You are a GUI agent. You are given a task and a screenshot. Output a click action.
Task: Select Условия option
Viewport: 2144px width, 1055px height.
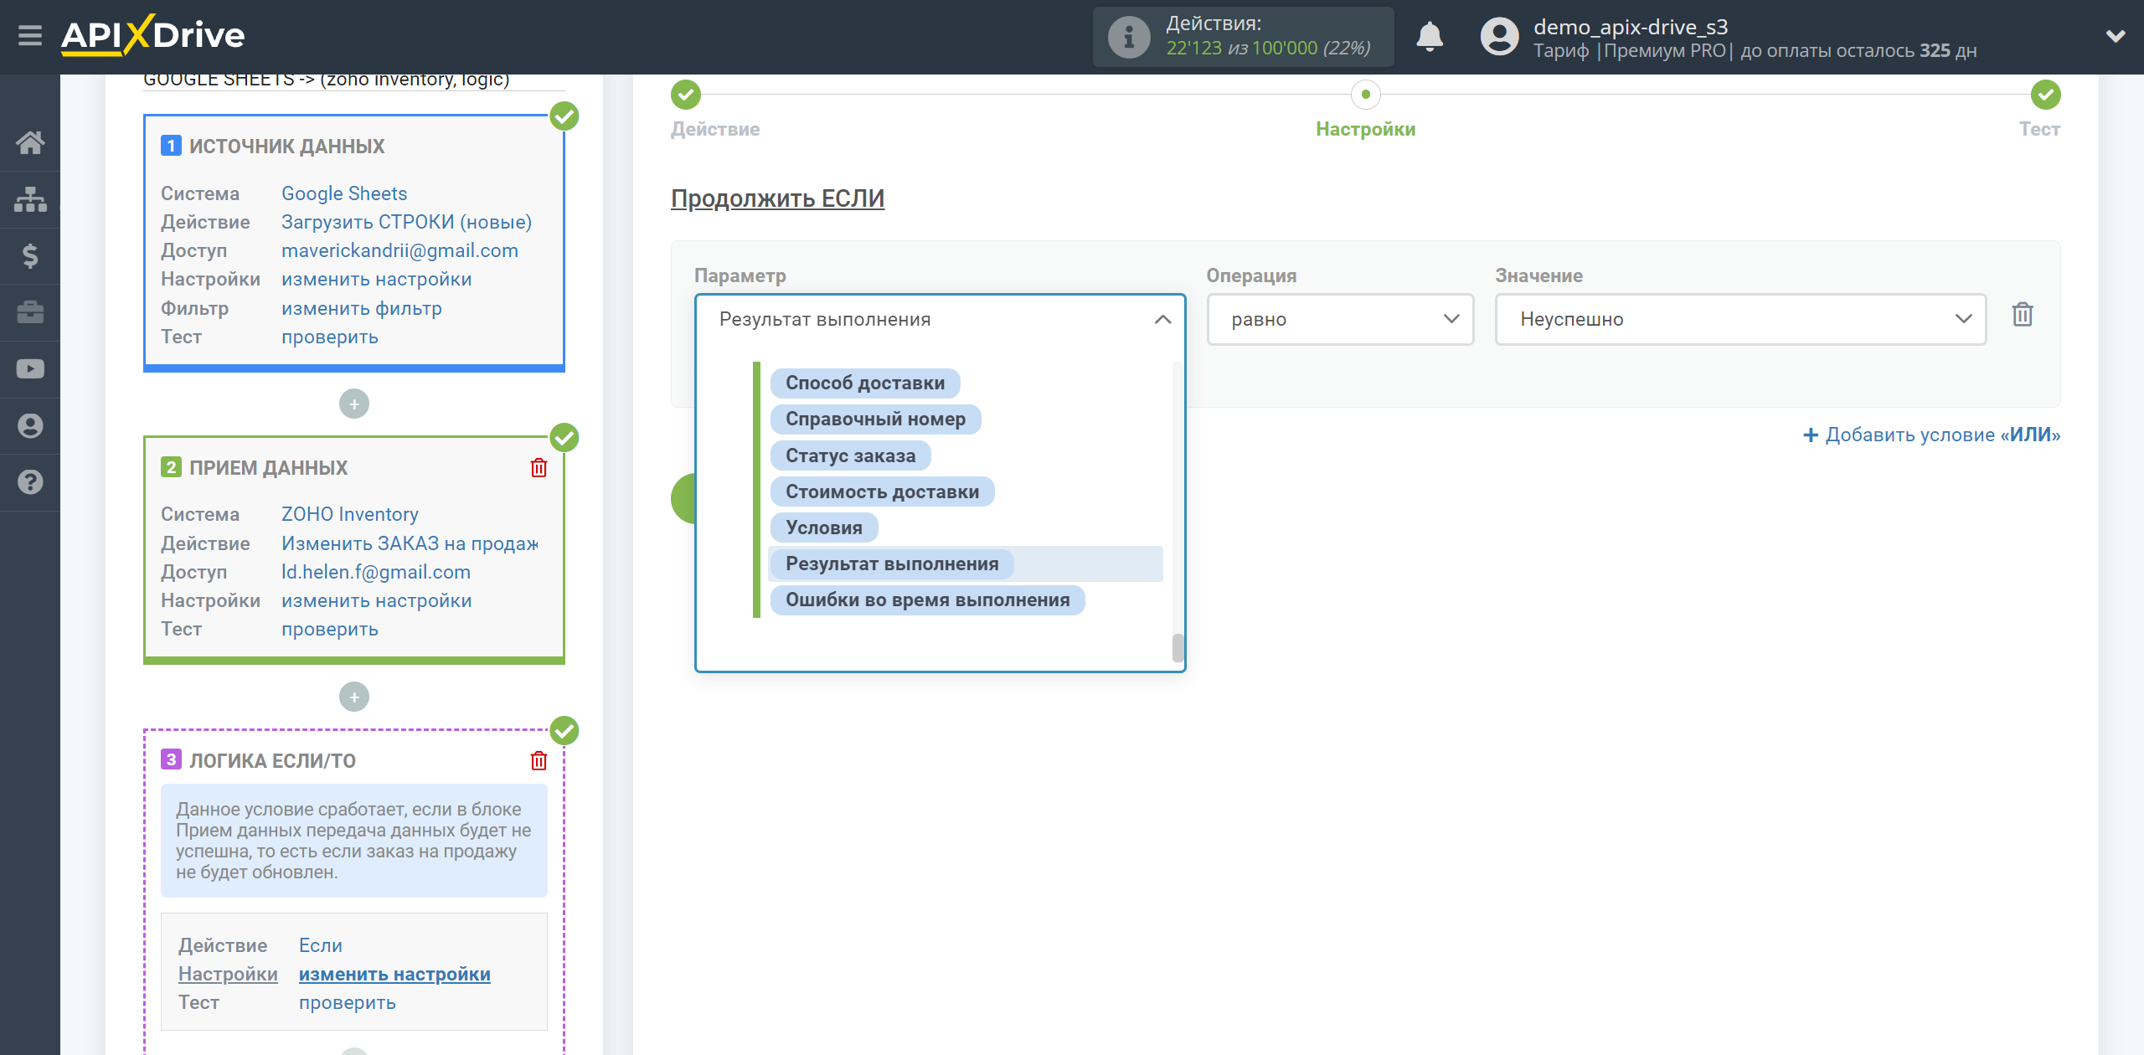point(823,527)
